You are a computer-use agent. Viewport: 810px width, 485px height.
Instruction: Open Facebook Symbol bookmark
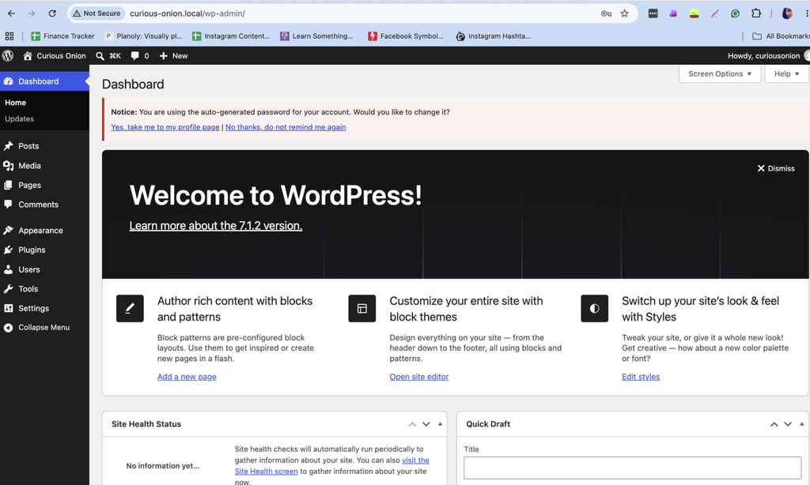[x=406, y=36]
